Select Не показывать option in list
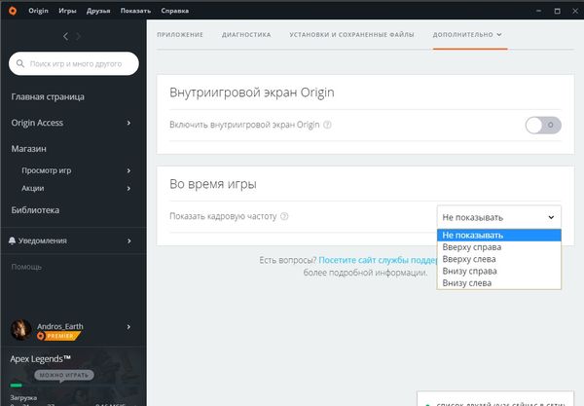 pyautogui.click(x=499, y=236)
